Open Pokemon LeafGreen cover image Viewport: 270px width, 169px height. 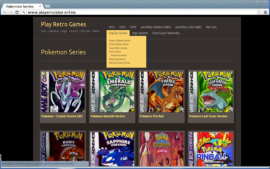click(x=211, y=92)
